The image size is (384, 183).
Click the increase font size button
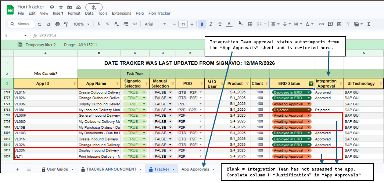193,24
